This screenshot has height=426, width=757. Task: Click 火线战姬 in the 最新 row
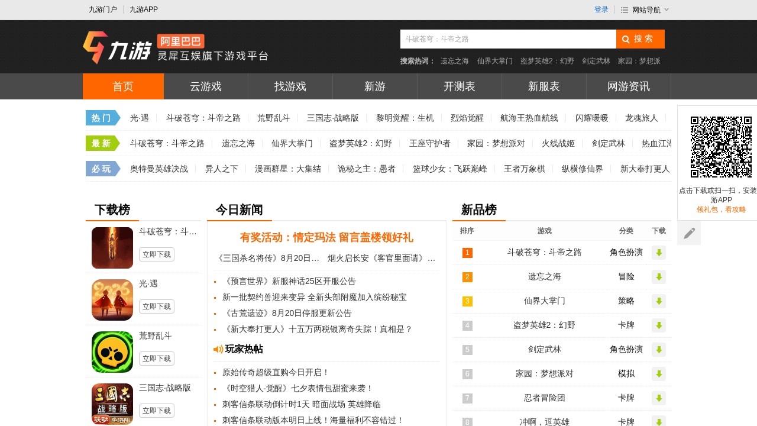pos(558,143)
